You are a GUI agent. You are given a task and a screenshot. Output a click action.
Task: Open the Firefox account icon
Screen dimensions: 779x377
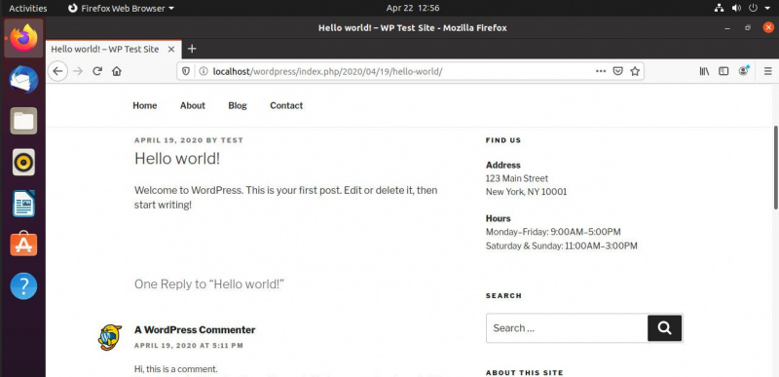tap(744, 70)
